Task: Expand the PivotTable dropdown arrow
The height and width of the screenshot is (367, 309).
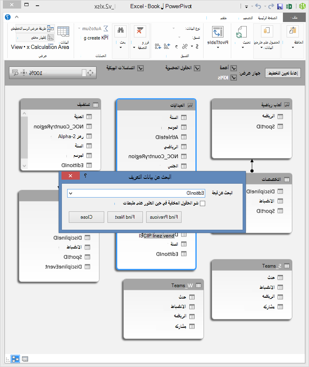Action: pos(218,48)
